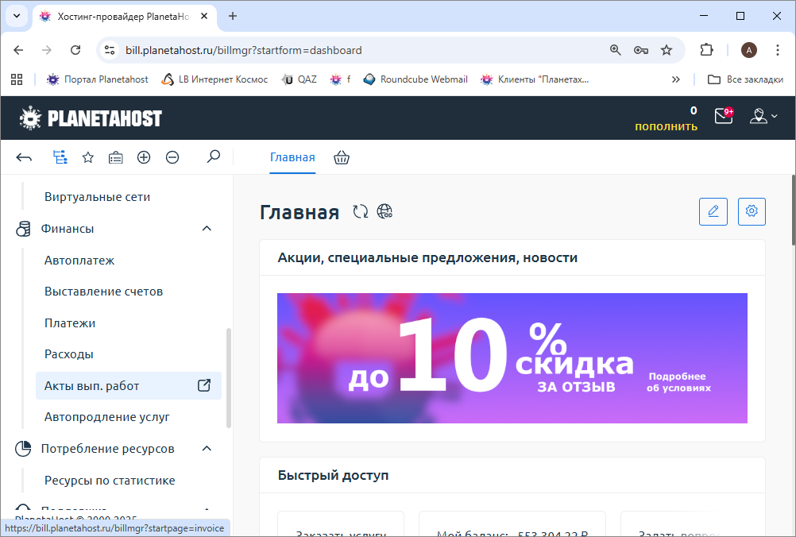Expand all menu items plus icon
The height and width of the screenshot is (537, 796).
[144, 157]
